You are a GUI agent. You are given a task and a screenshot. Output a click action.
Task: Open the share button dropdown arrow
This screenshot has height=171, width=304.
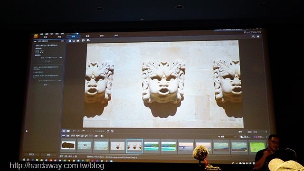(x=267, y=137)
